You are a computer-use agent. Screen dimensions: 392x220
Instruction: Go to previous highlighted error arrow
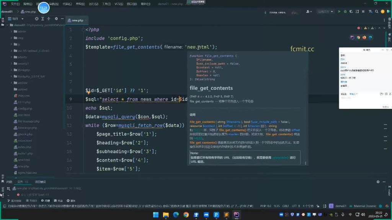(x=379, y=28)
